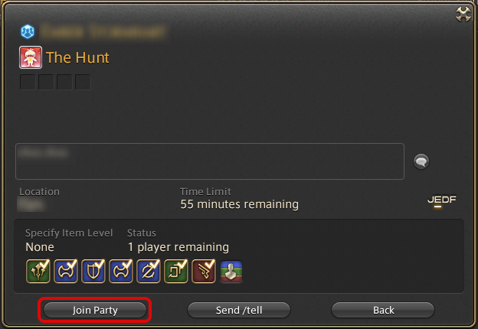Click the Warrior slot beside Dark Knight
Viewport: 478px width, 329px height.
coord(121,271)
